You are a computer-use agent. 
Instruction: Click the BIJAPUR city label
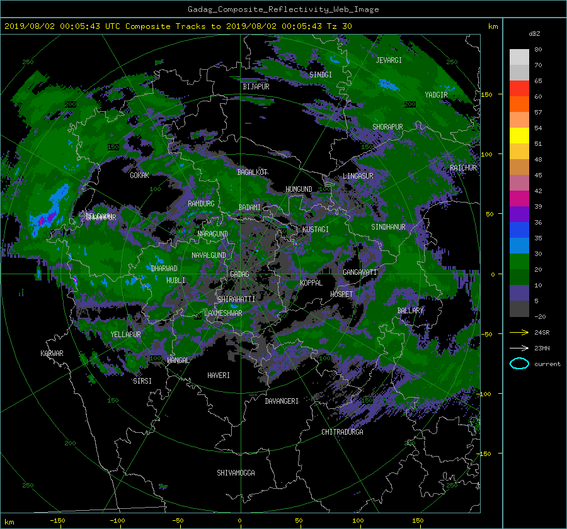click(256, 87)
